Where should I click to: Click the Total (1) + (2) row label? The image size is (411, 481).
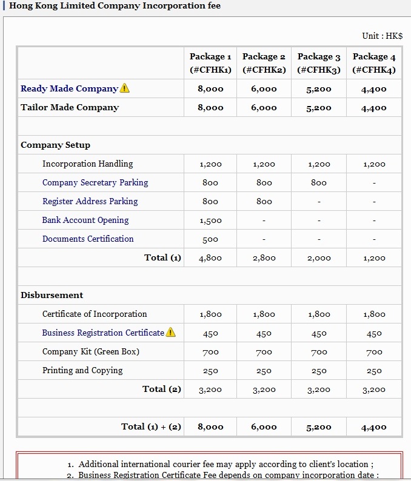click(x=151, y=426)
